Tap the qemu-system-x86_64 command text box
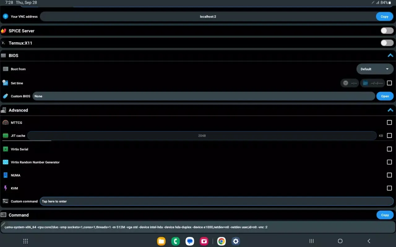 tap(198, 227)
